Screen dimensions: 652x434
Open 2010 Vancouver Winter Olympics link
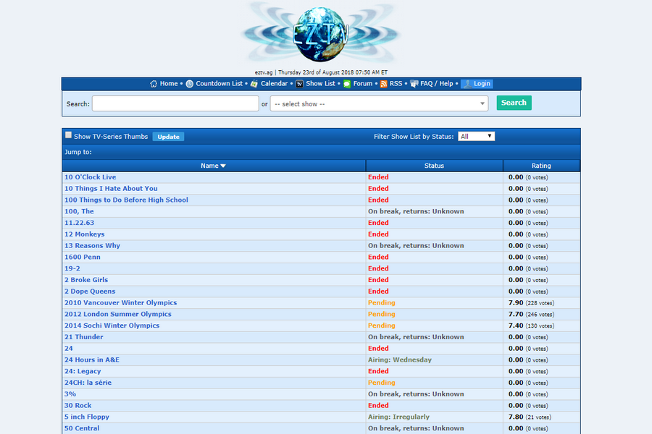pyautogui.click(x=120, y=303)
